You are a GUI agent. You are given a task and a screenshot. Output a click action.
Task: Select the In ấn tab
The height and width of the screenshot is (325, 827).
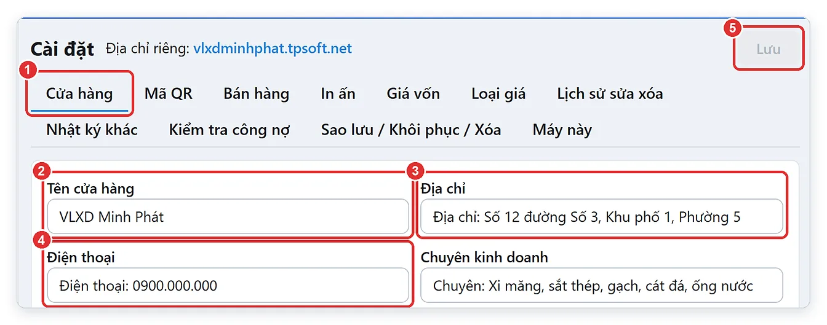pyautogui.click(x=338, y=93)
